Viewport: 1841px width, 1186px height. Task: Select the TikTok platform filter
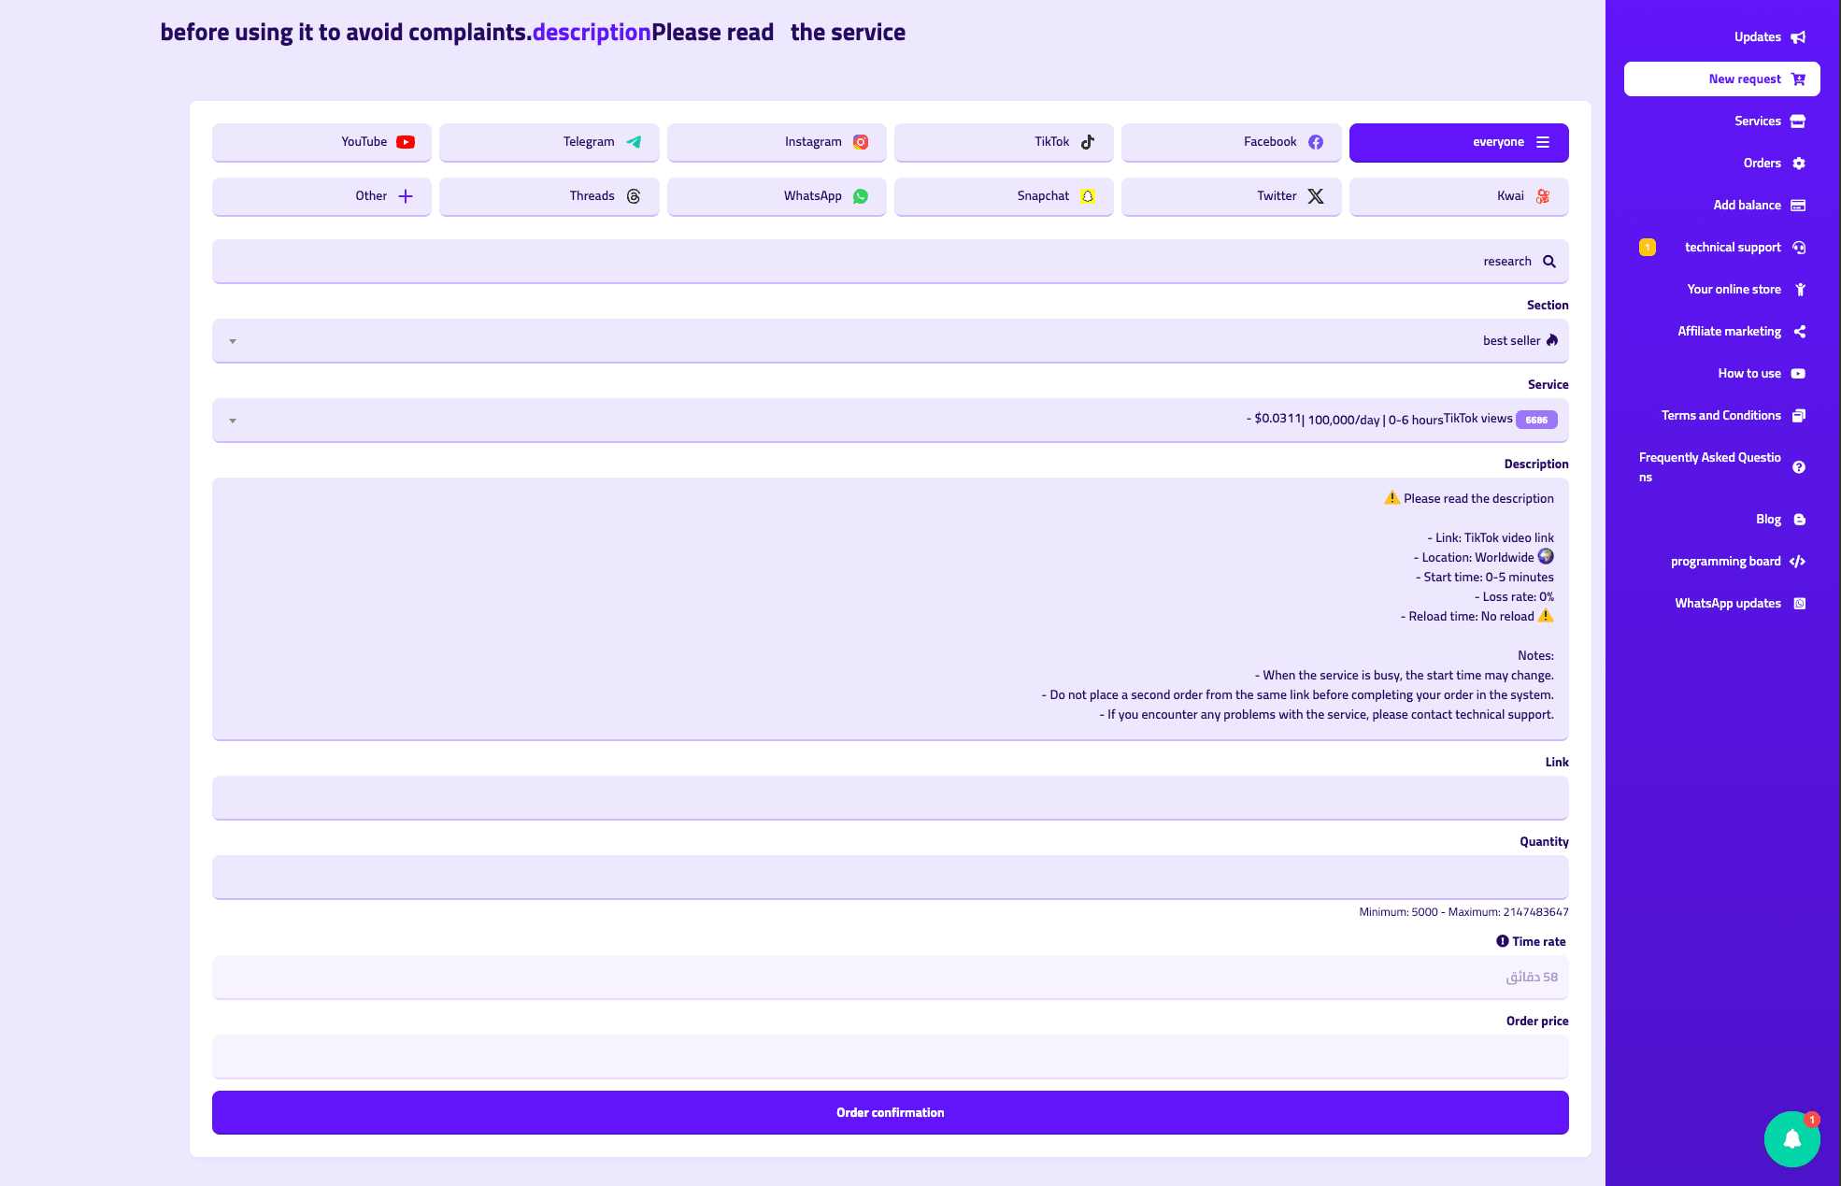tap(1003, 142)
